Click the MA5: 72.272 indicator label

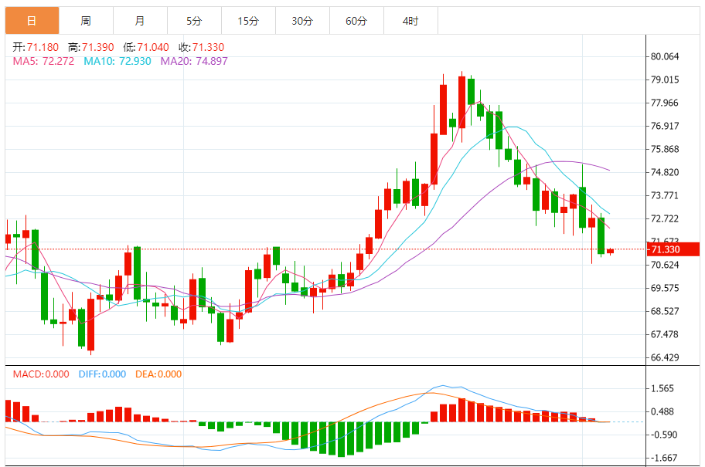coord(43,61)
